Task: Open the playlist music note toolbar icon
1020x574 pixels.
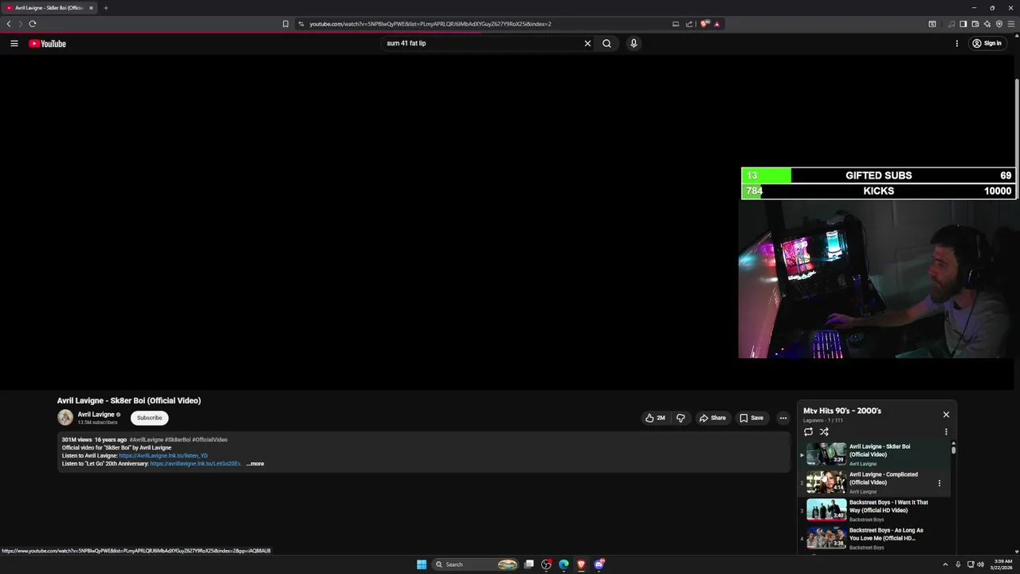Action: [x=951, y=24]
